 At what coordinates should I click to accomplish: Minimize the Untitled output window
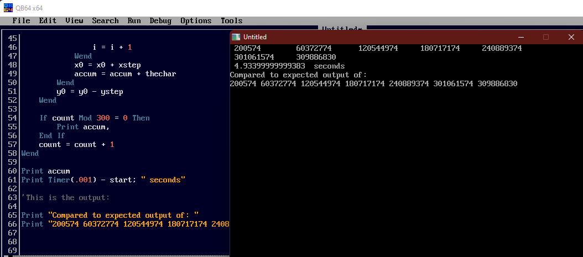pos(519,37)
